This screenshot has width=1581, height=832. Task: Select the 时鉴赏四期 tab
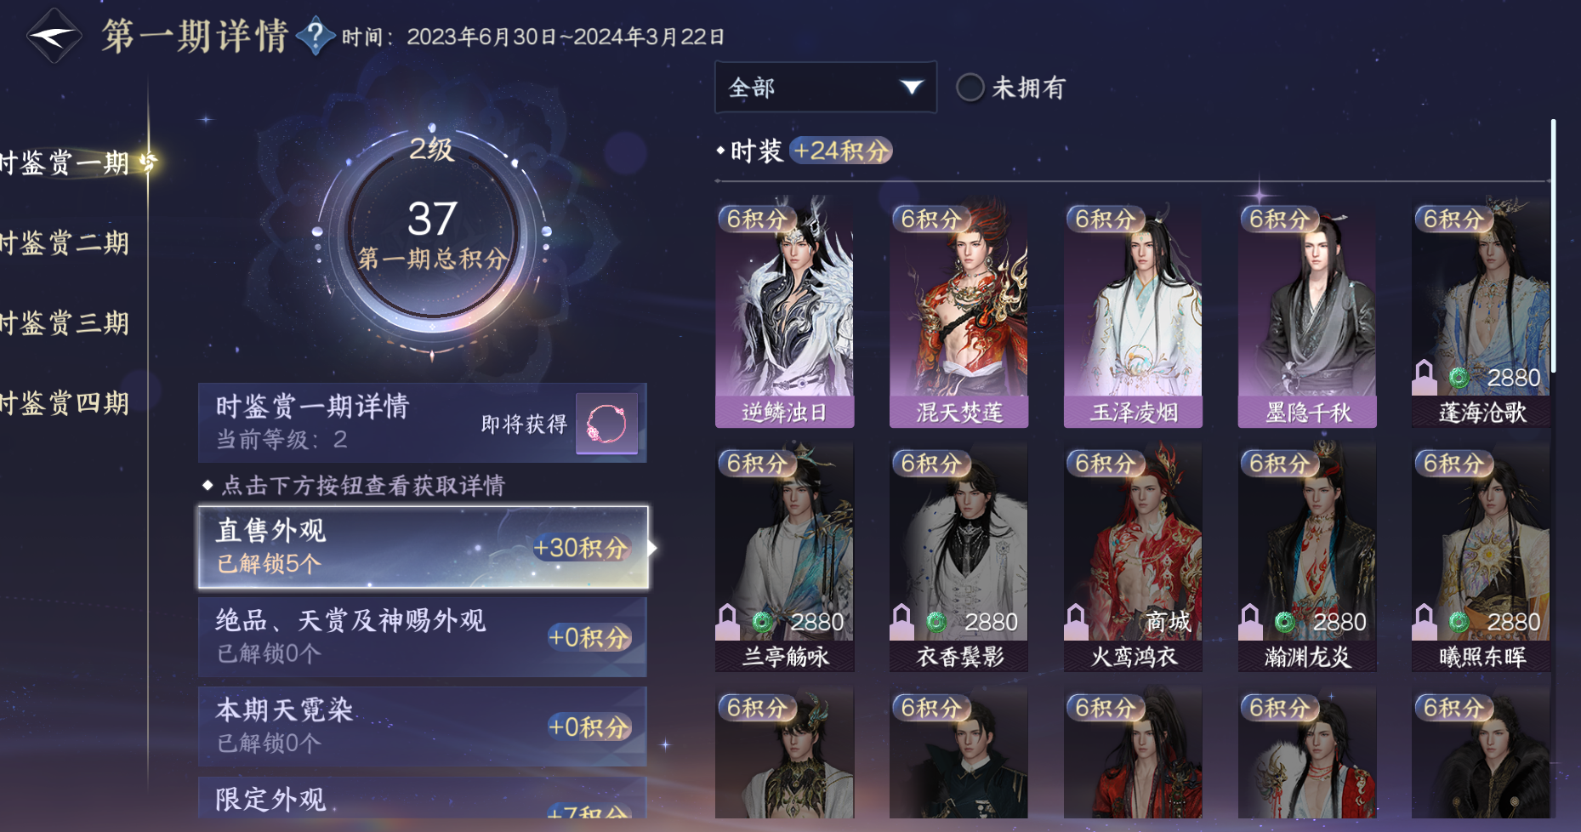tap(65, 403)
